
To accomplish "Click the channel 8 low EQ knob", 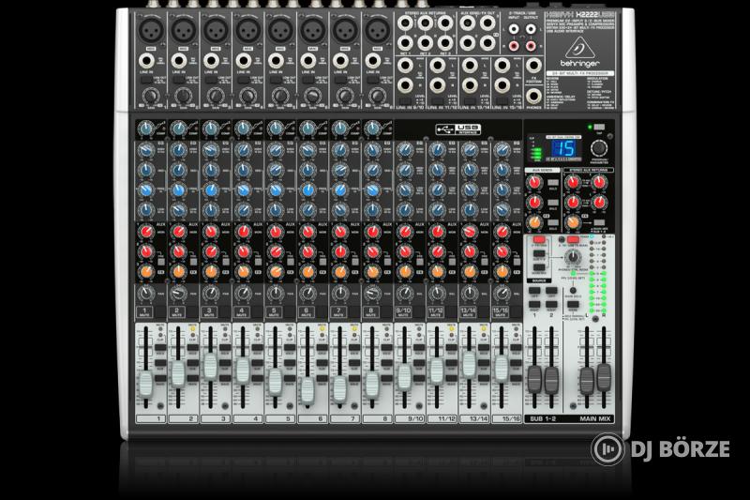I will coord(372,209).
